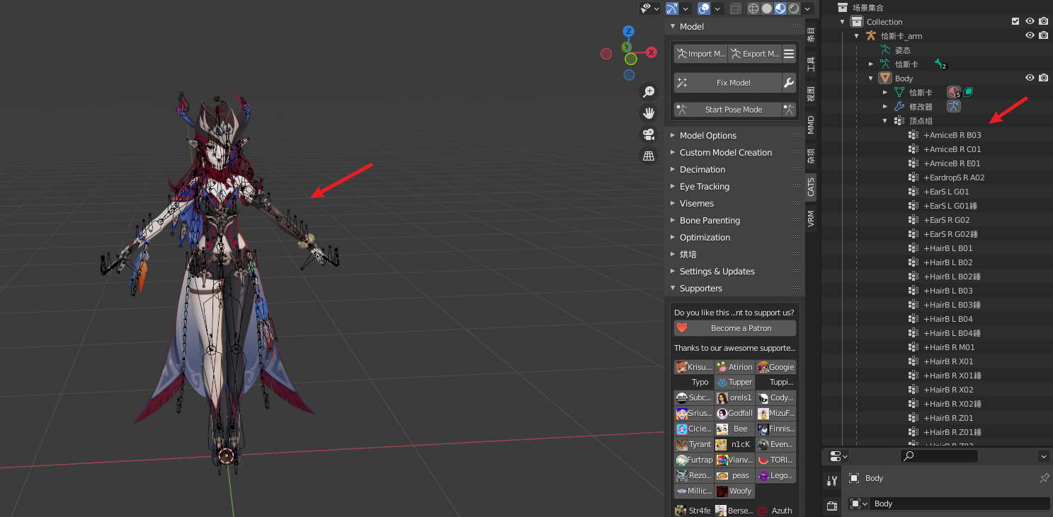Expand the Eye Tracking panel
The image size is (1053, 517).
click(673, 187)
